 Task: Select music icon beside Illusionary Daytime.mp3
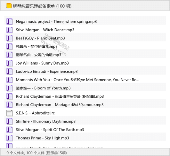point(10,121)
